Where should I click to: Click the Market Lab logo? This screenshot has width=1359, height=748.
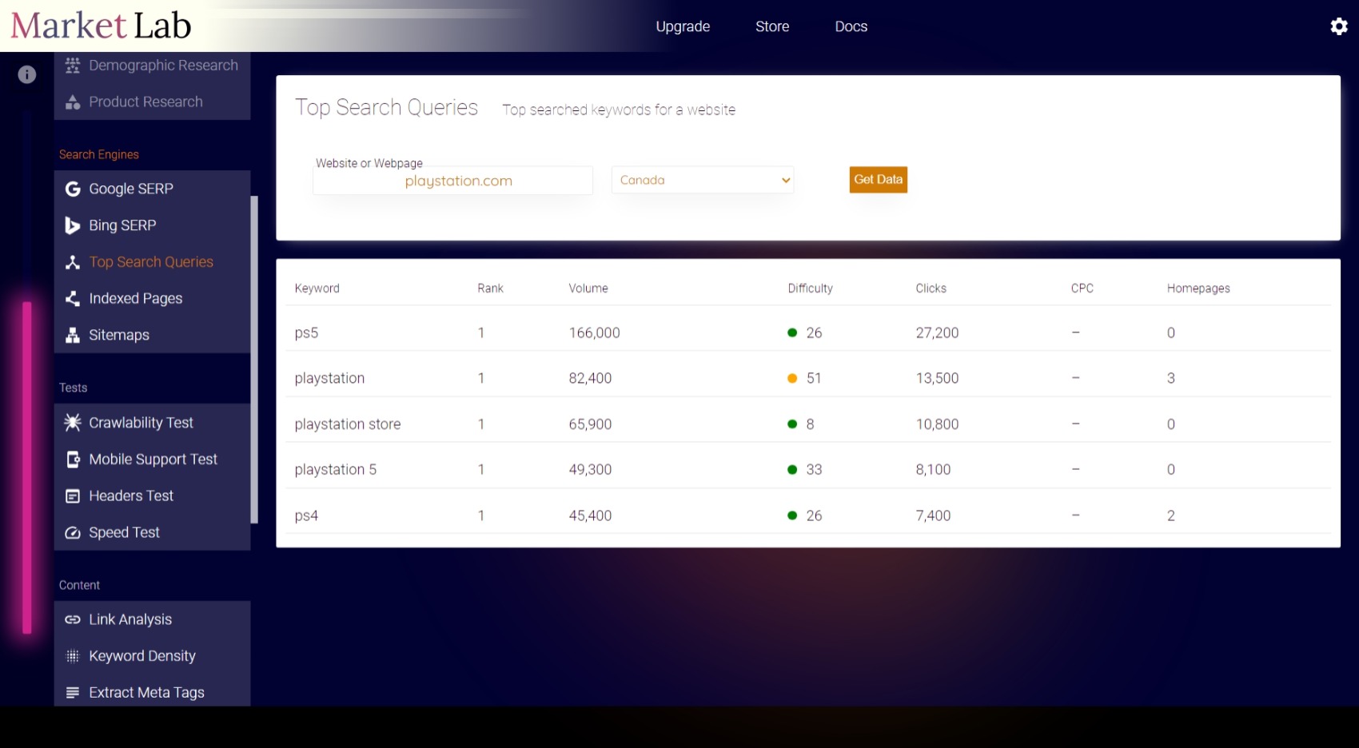[101, 26]
